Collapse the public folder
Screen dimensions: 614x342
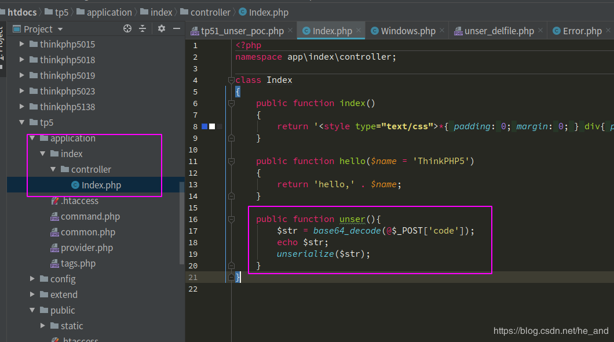pyautogui.click(x=32, y=310)
